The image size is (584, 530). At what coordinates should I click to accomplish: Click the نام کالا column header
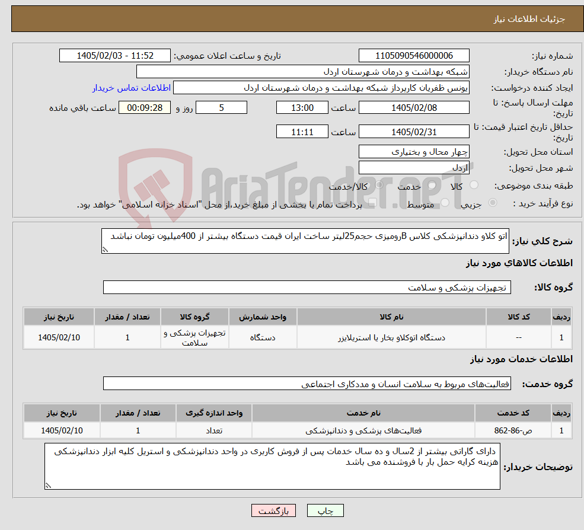tap(391, 317)
